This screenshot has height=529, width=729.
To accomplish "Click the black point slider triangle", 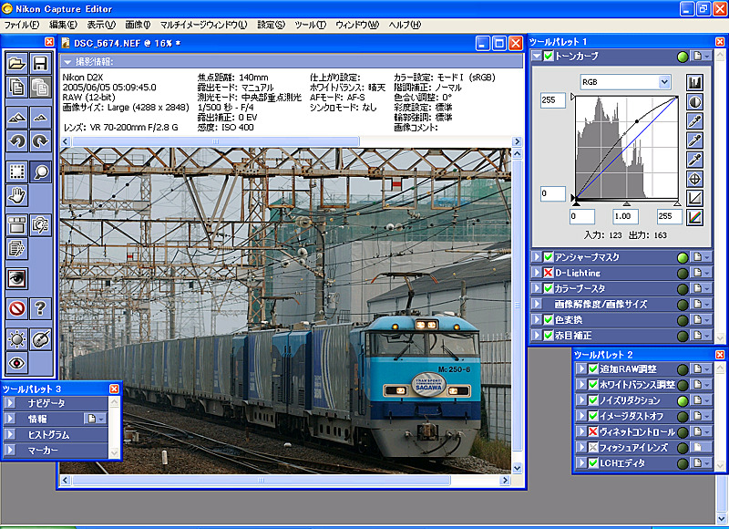I will pyautogui.click(x=576, y=202).
